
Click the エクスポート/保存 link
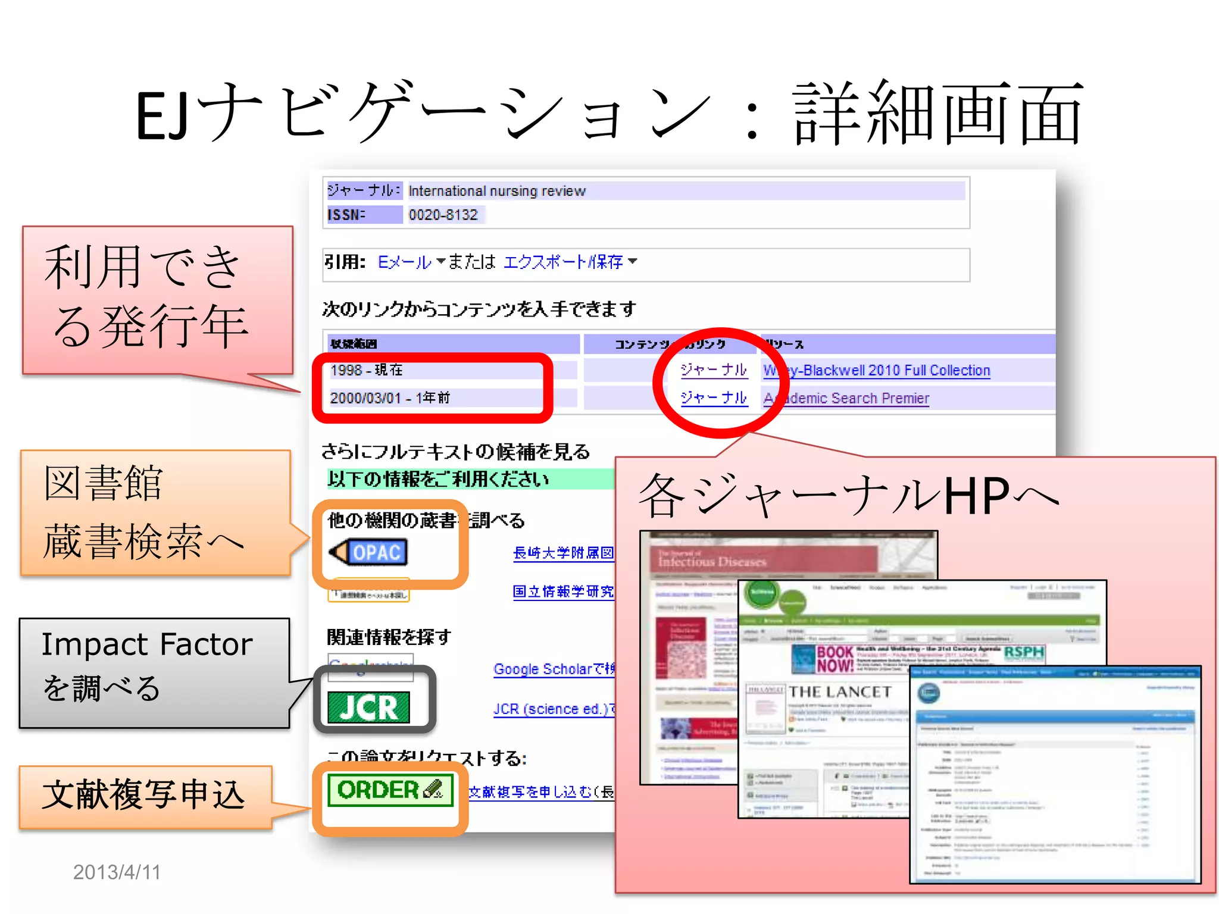[x=563, y=262]
